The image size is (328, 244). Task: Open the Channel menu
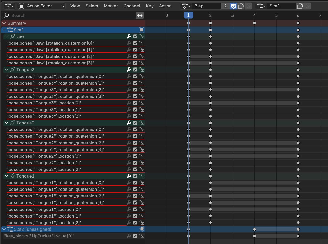point(132,6)
